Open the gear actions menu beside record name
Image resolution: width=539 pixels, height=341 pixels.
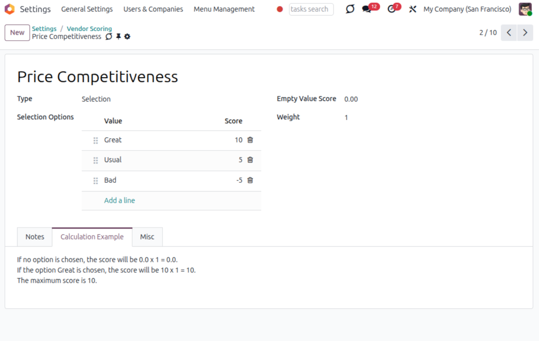(x=127, y=37)
